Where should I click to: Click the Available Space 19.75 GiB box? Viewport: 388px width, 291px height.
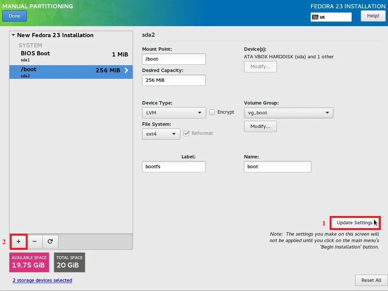pos(29,262)
